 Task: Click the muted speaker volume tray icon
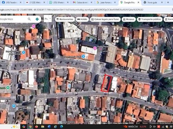tap(154, 127)
